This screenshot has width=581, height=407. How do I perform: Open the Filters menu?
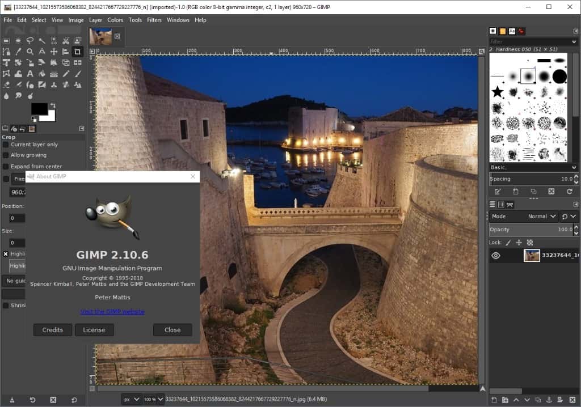(x=154, y=20)
